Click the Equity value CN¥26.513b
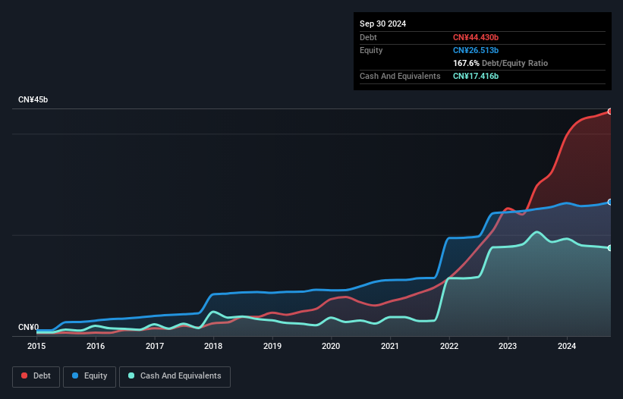This screenshot has height=399, width=623. coord(476,50)
